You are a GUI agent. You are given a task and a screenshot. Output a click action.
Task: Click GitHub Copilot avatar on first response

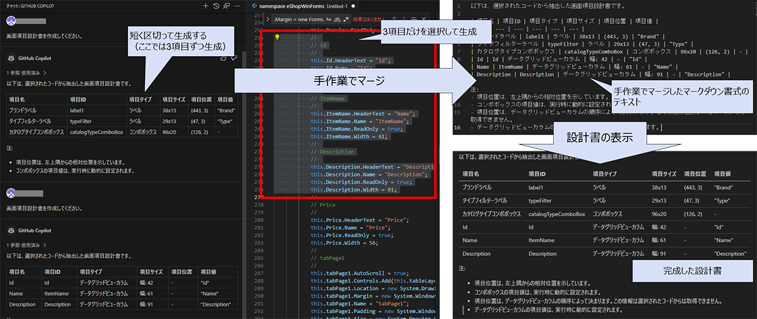[11, 58]
